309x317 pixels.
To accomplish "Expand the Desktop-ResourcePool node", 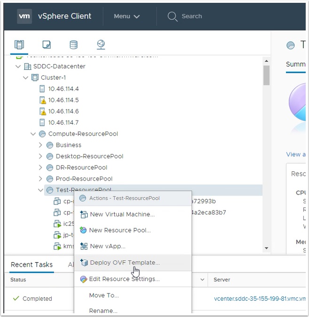I will coord(40,156).
